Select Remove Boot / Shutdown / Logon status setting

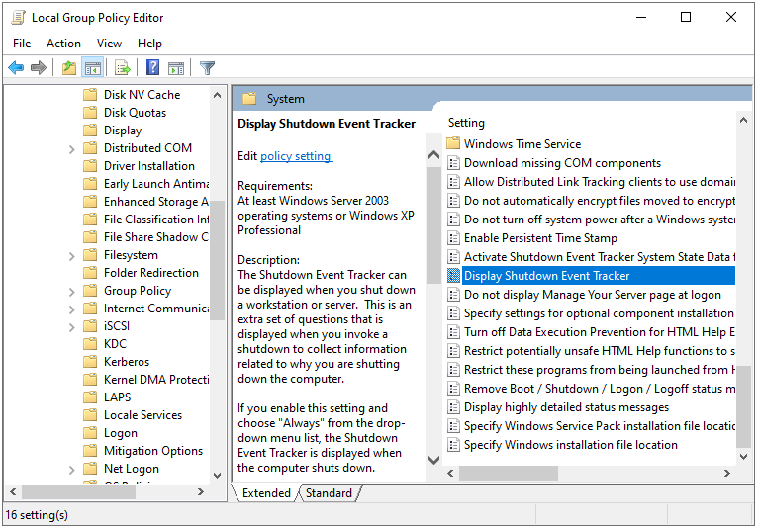600,389
